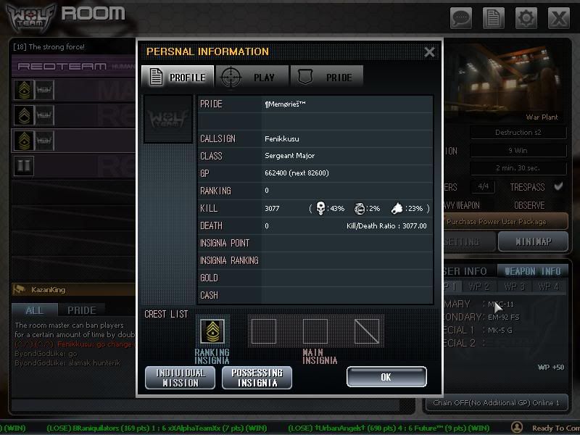Click Possessing Insignia button

[x=257, y=377]
